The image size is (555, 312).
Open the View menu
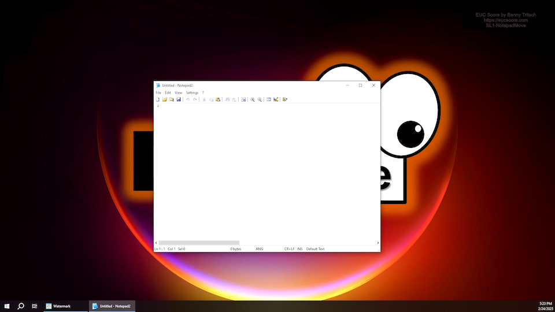(x=178, y=92)
